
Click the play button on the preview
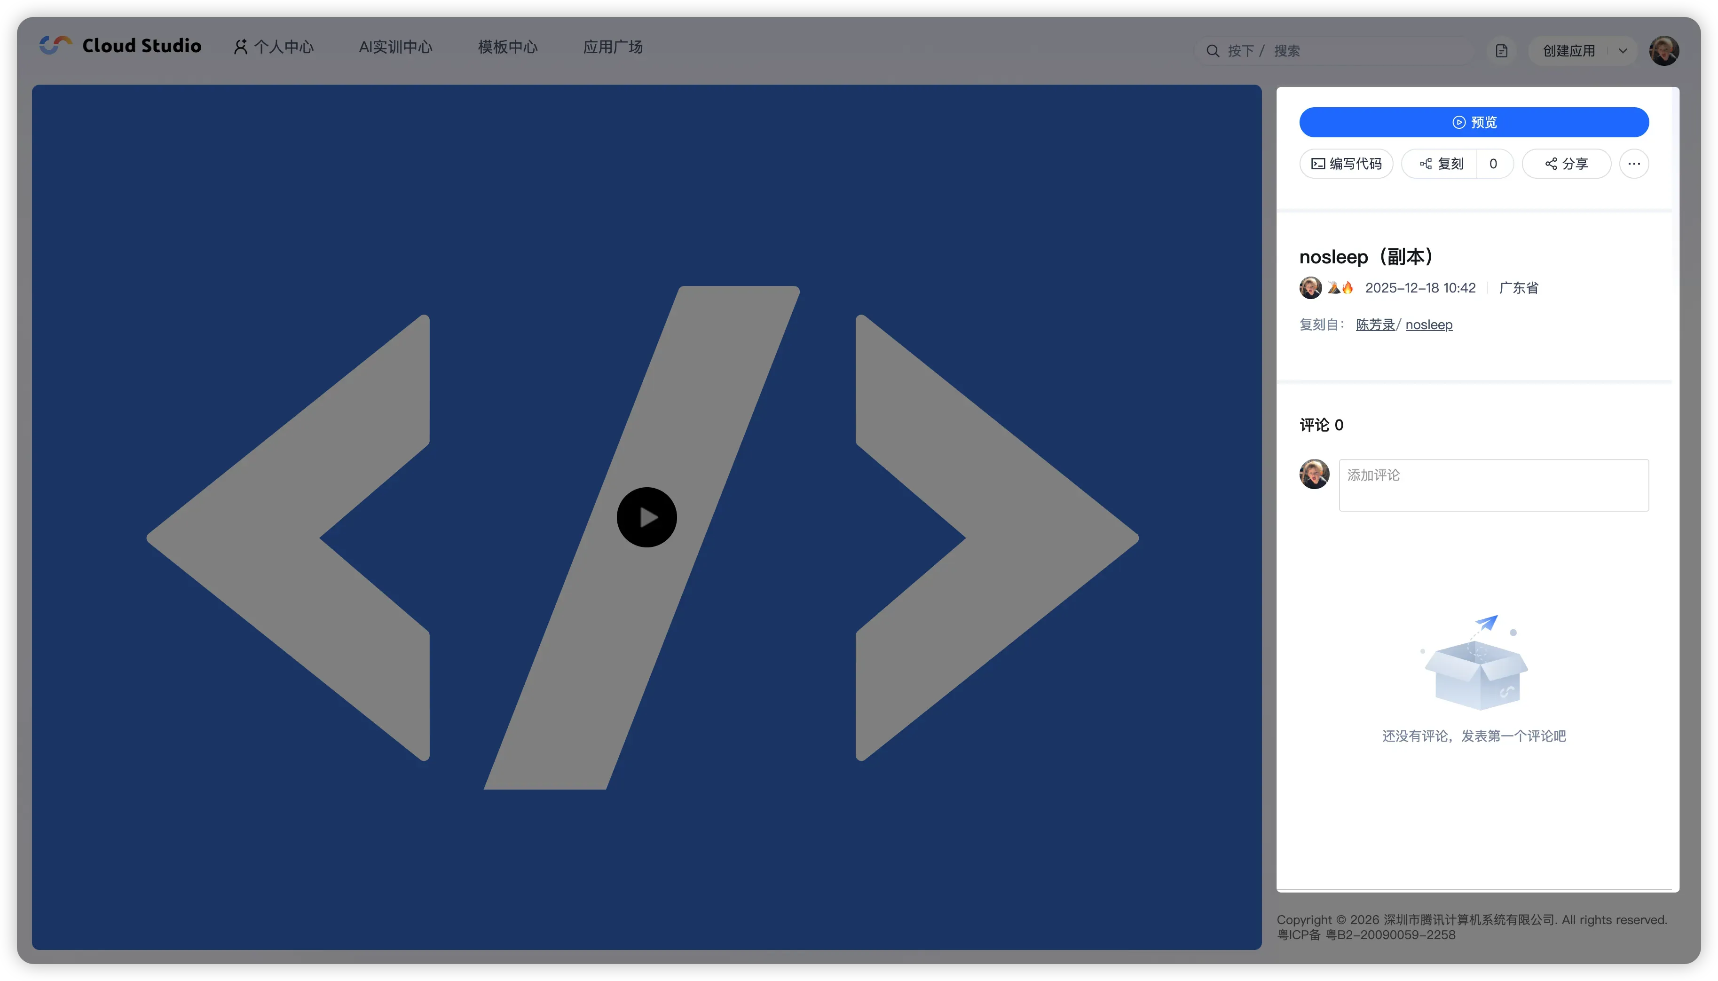point(646,517)
